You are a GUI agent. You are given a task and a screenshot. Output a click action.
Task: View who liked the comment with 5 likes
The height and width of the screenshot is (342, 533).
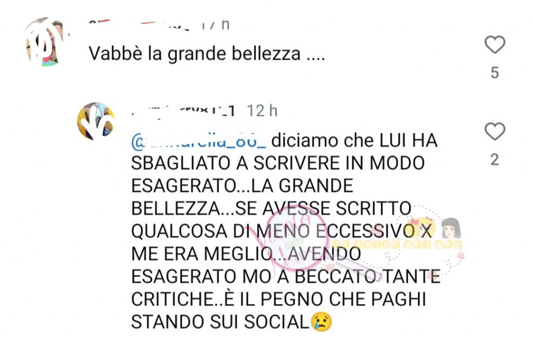[494, 73]
